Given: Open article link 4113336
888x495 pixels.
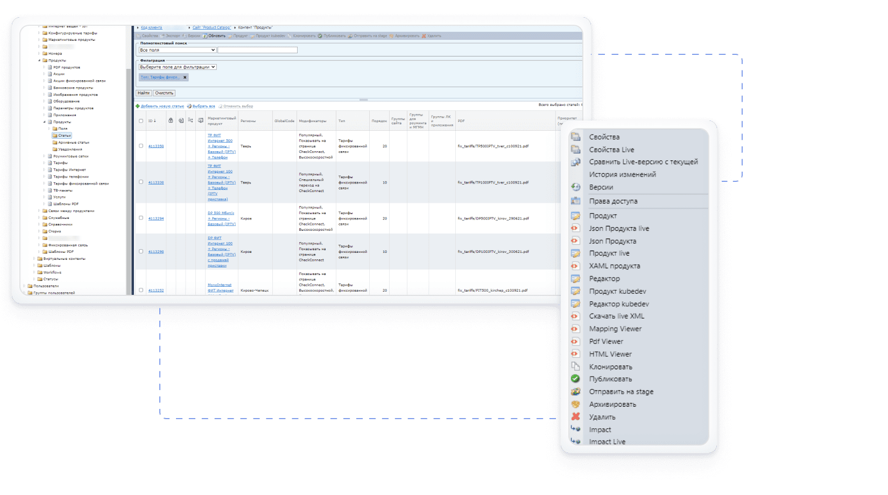Looking at the screenshot, I should (156, 182).
